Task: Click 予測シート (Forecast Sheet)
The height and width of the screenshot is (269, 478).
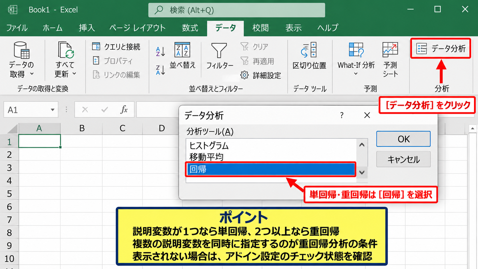Action: [x=390, y=59]
